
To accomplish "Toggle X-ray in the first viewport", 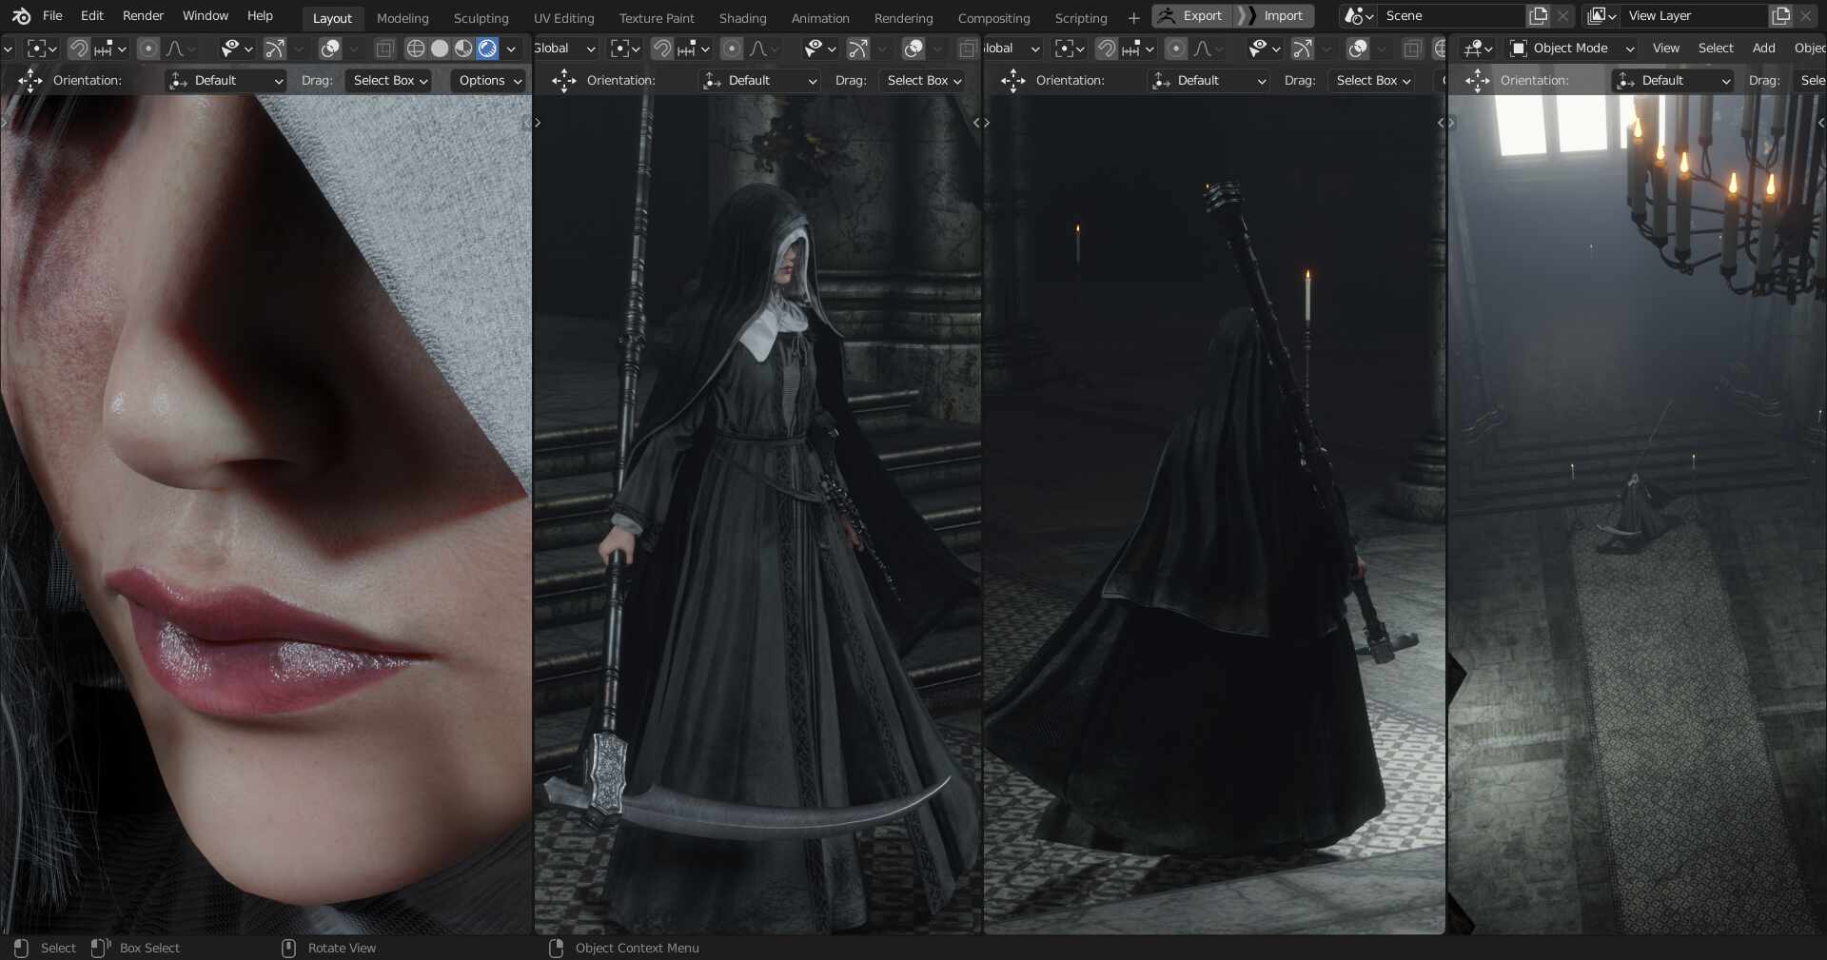I will (384, 49).
